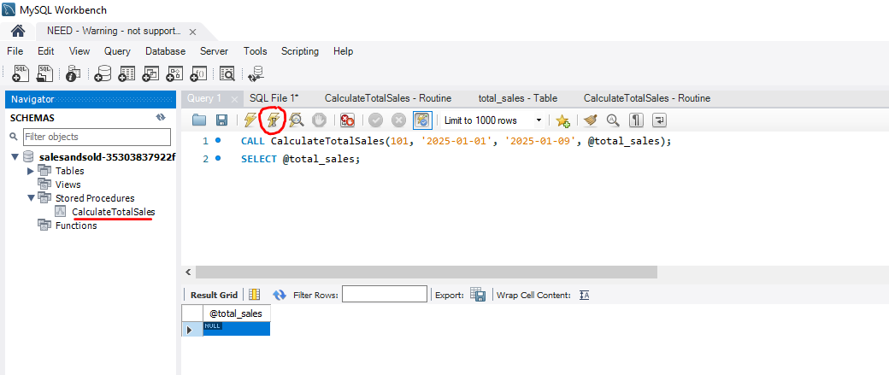Screen dimensions: 889x375
Task: Open the first CalculateTotalSales - Routine tab
Action: click(x=388, y=98)
